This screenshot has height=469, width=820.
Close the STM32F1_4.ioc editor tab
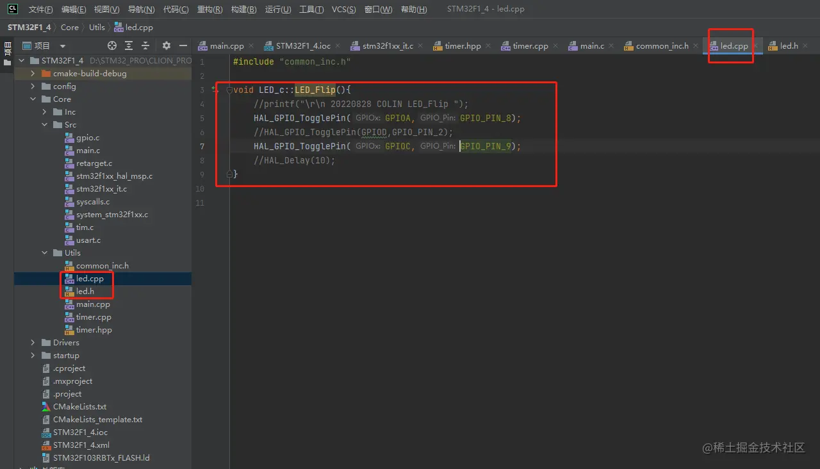[338, 46]
